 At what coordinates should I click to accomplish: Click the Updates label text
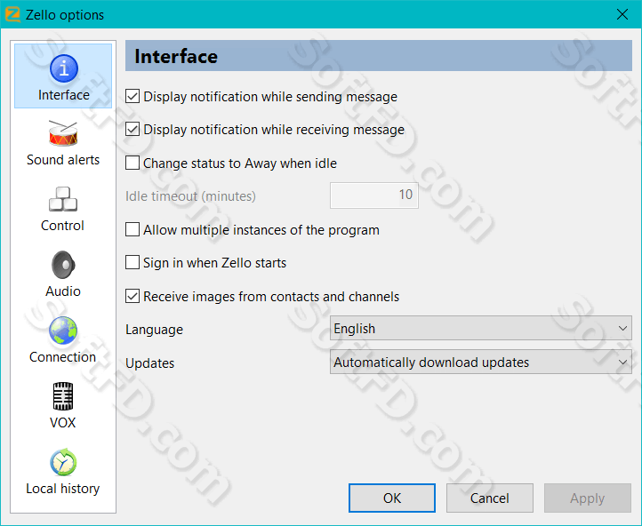pyautogui.click(x=150, y=363)
